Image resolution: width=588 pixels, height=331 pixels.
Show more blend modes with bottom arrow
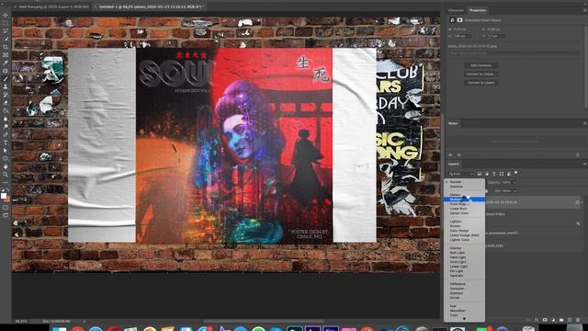pyautogui.click(x=464, y=319)
